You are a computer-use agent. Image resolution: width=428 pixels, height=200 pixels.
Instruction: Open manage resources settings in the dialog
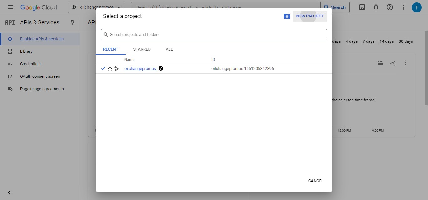coord(287,16)
